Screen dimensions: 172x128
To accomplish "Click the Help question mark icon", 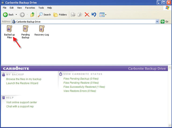I will click(3, 98).
